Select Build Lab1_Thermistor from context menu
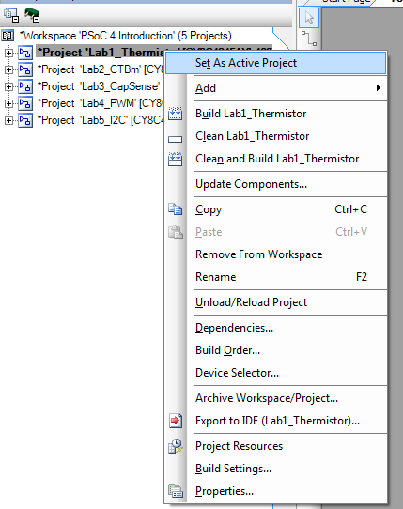The width and height of the screenshot is (403, 509). (251, 114)
